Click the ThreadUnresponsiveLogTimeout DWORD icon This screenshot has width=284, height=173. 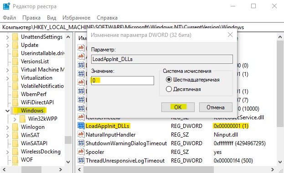click(81, 160)
